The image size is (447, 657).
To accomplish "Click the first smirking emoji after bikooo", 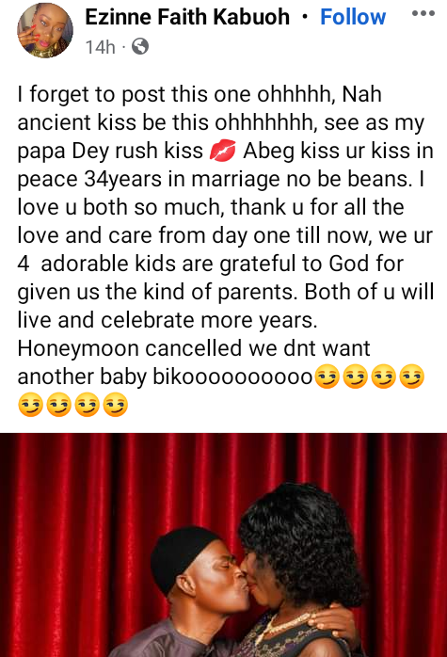I will [x=327, y=377].
